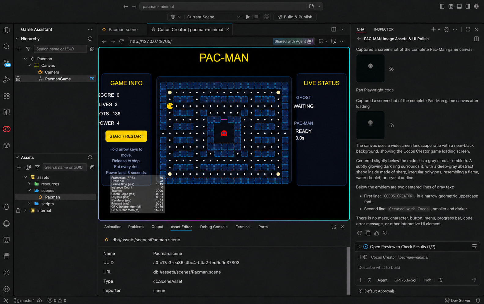Collapse the Canvas node
484x304 pixels.
click(x=29, y=65)
